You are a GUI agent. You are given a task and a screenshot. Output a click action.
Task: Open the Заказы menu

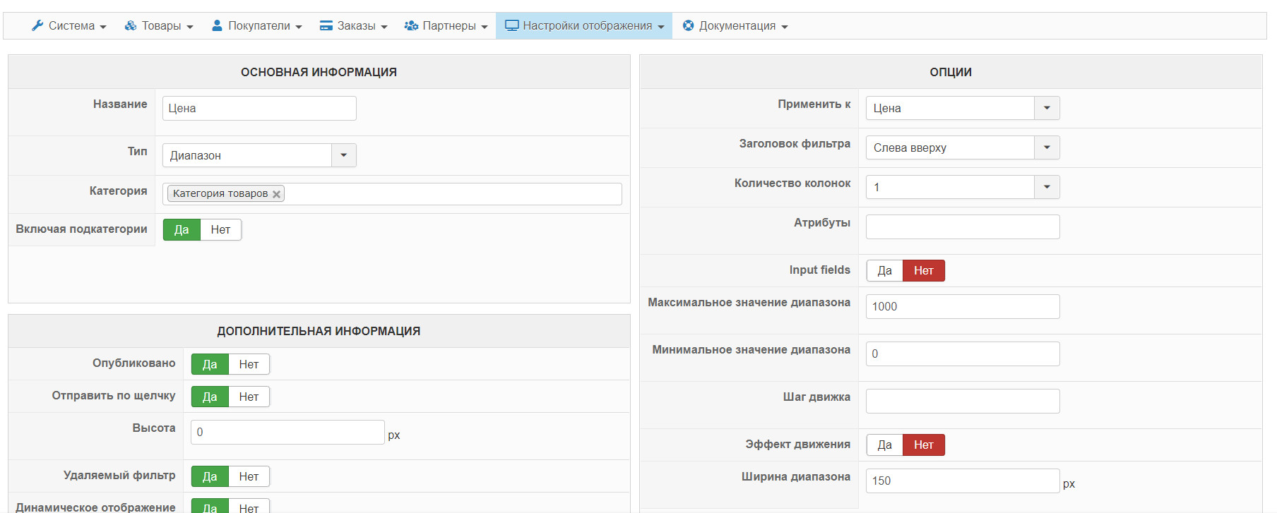(x=354, y=25)
